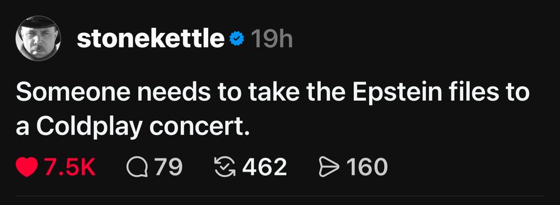The height and width of the screenshot is (205, 560).
Task: Open the stonekettle username link
Action: point(150,39)
